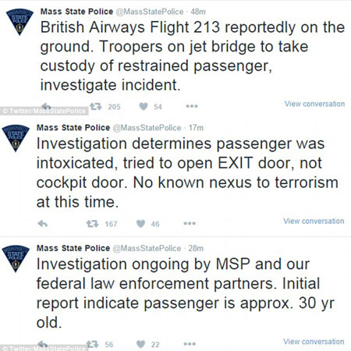Open more options on the 17m tweet

point(190,223)
